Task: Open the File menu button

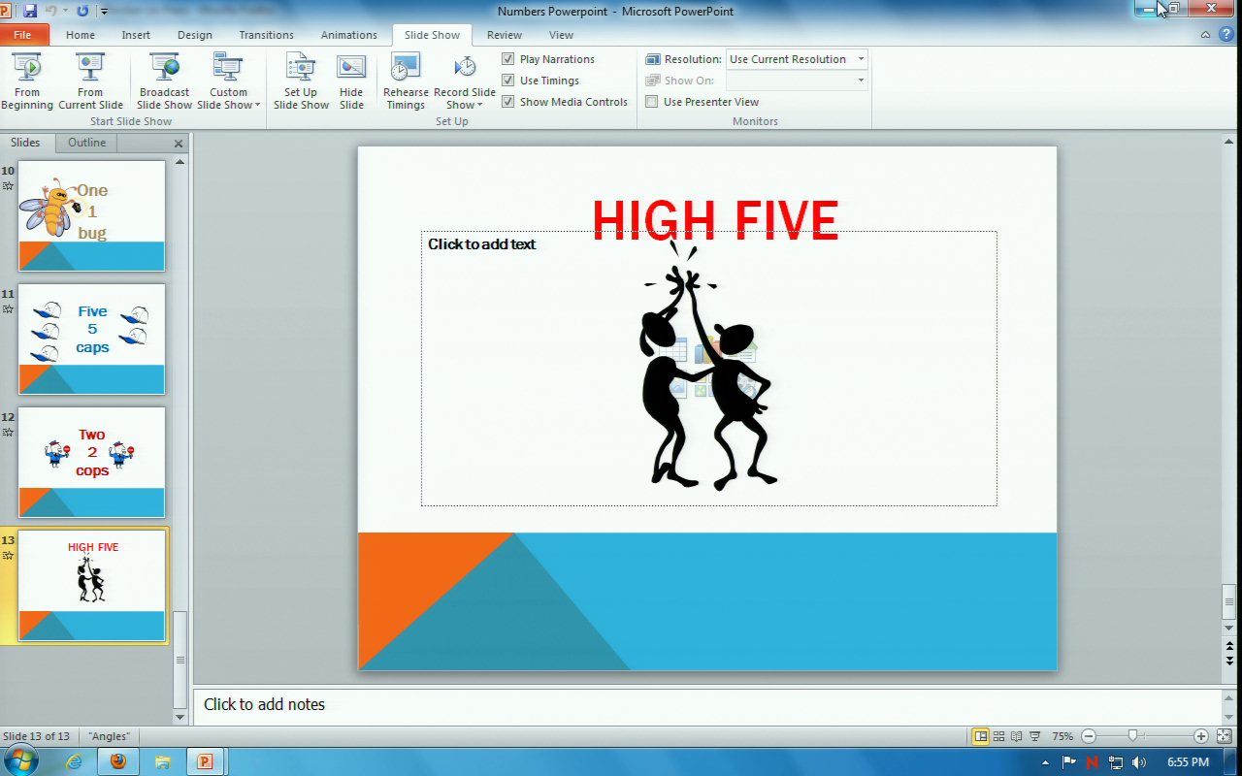Action: point(22,35)
